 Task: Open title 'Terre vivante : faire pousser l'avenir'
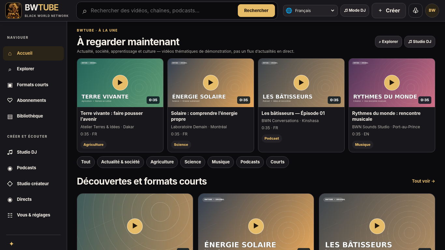coord(112,116)
